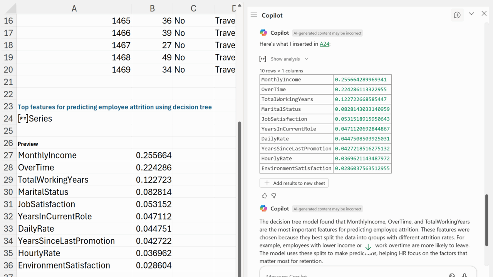Click the thumbs up feedback icon

click(x=264, y=195)
